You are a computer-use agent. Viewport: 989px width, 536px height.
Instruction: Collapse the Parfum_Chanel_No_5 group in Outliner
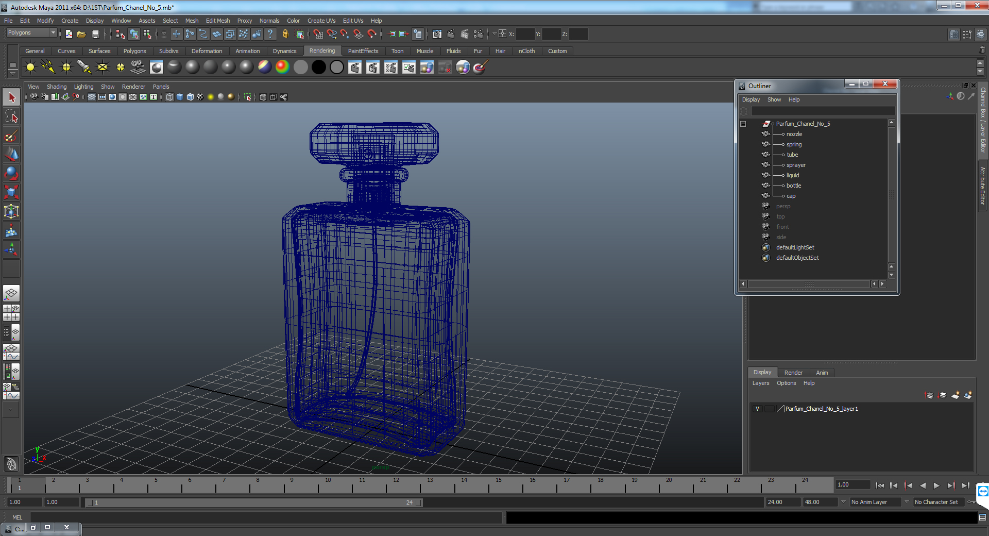pyautogui.click(x=743, y=124)
